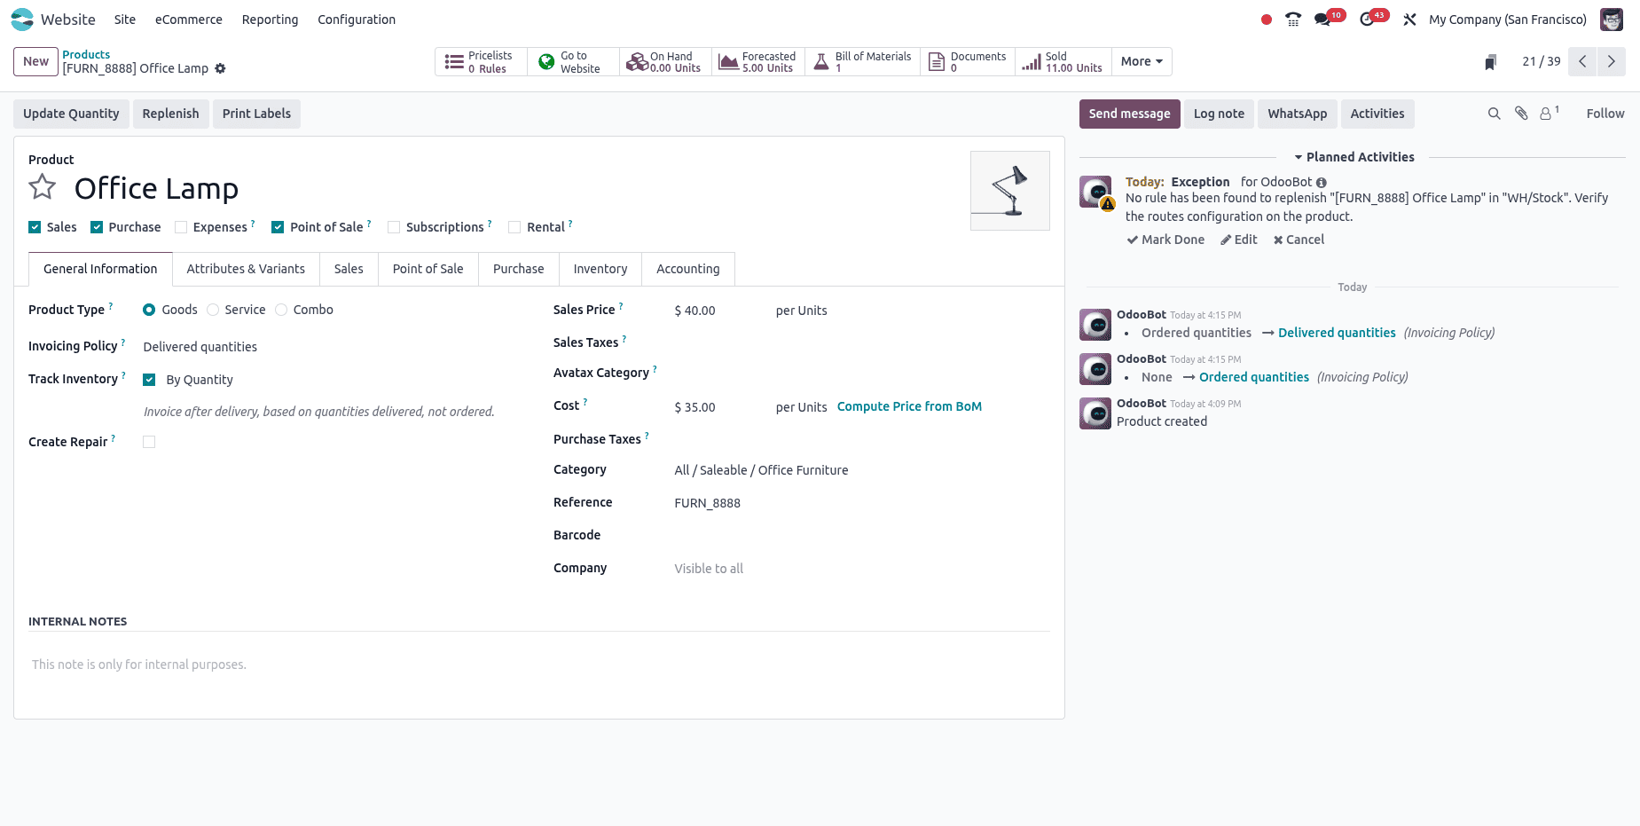Image resolution: width=1640 pixels, height=826 pixels.
Task: Click Update Quantity button
Action: click(71, 114)
